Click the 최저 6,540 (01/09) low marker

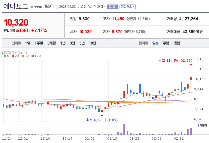point(102,120)
